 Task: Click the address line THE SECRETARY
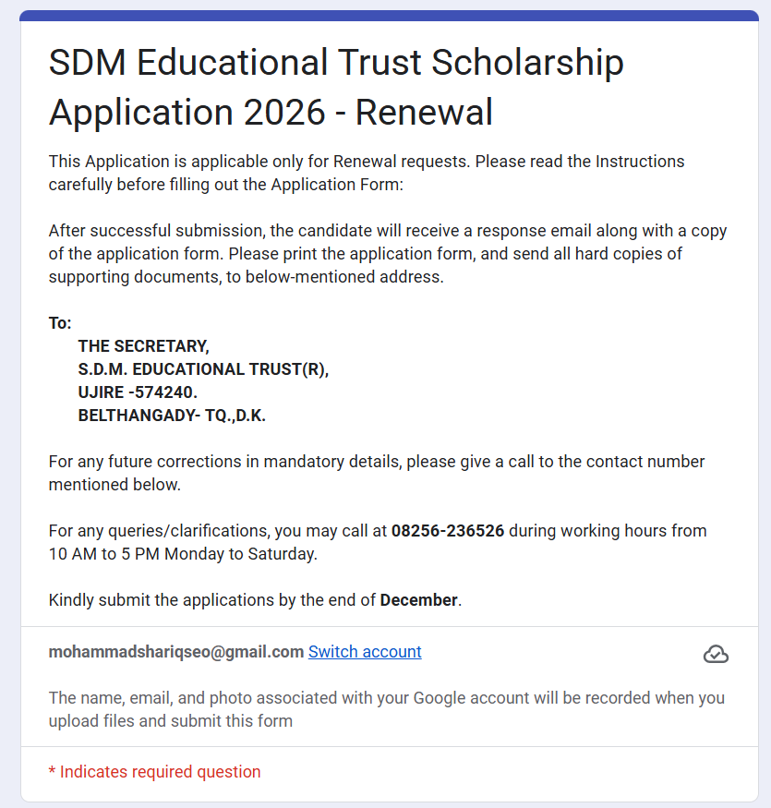click(x=143, y=345)
